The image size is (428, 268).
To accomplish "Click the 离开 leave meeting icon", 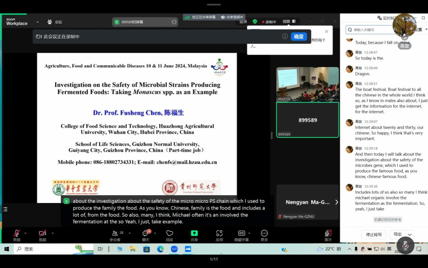I will pos(328,233).
